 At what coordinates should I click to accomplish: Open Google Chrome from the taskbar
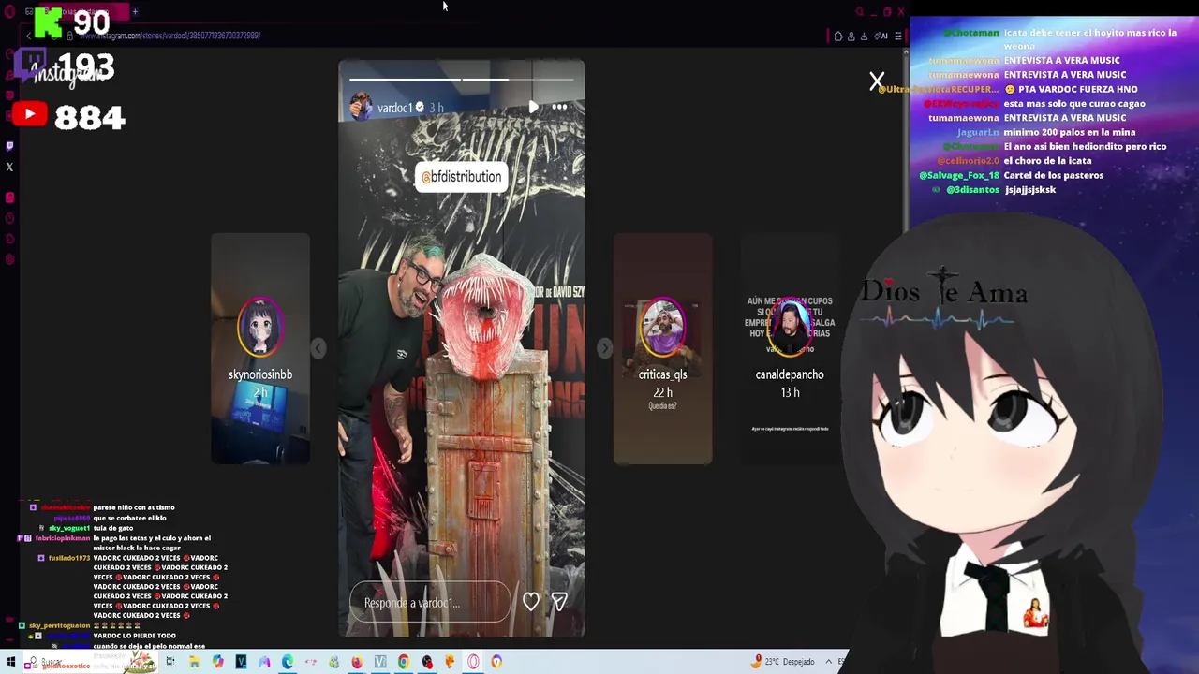[404, 662]
